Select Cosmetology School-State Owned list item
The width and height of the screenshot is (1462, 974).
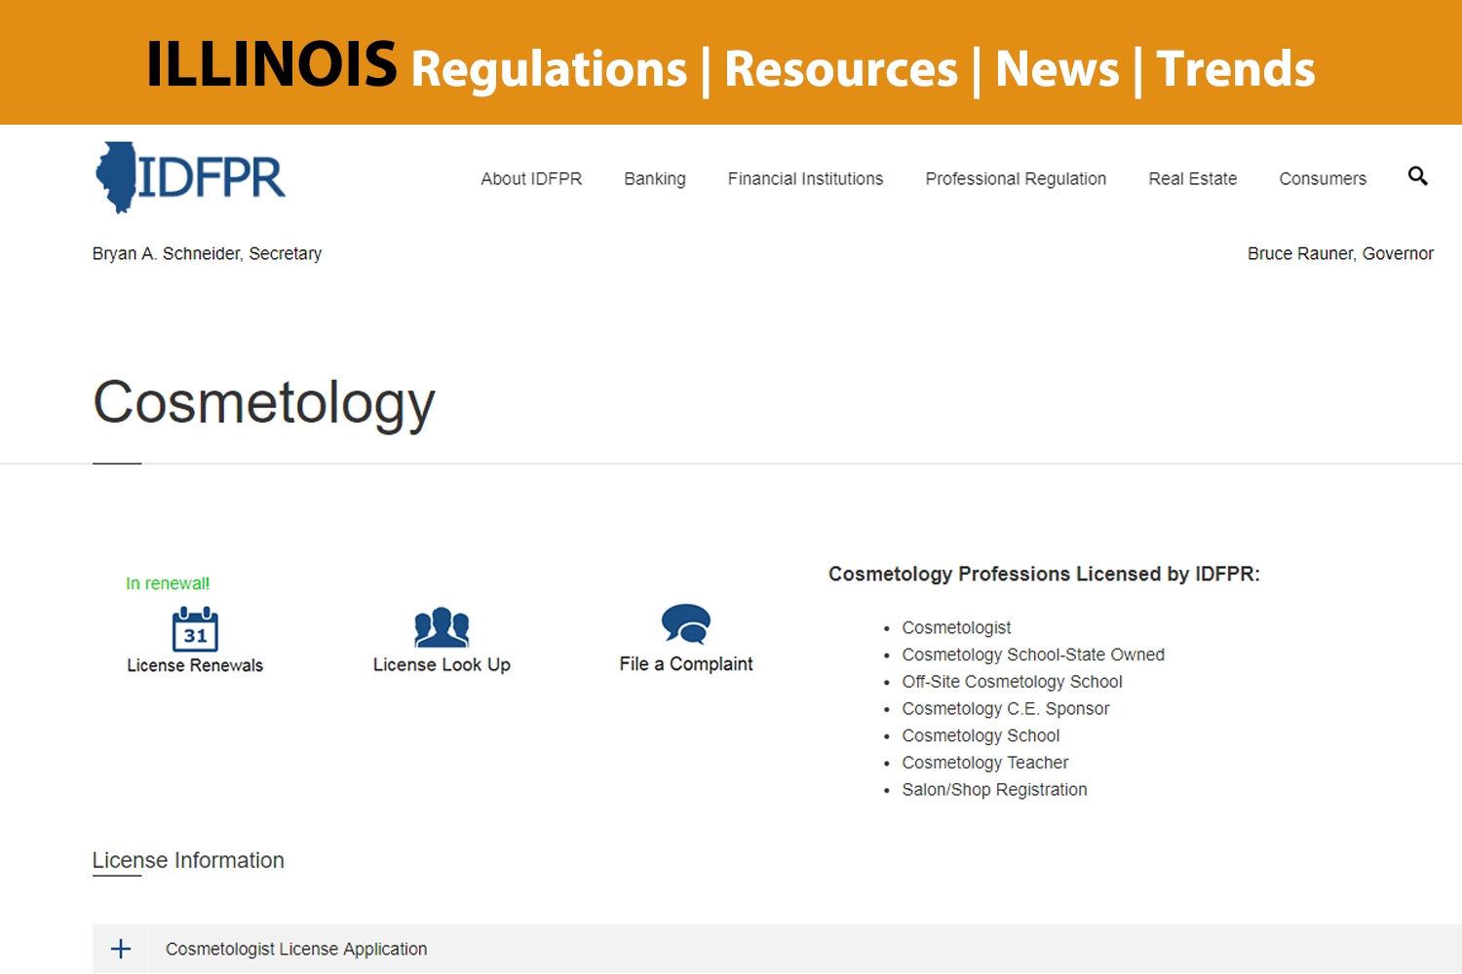point(1033,655)
